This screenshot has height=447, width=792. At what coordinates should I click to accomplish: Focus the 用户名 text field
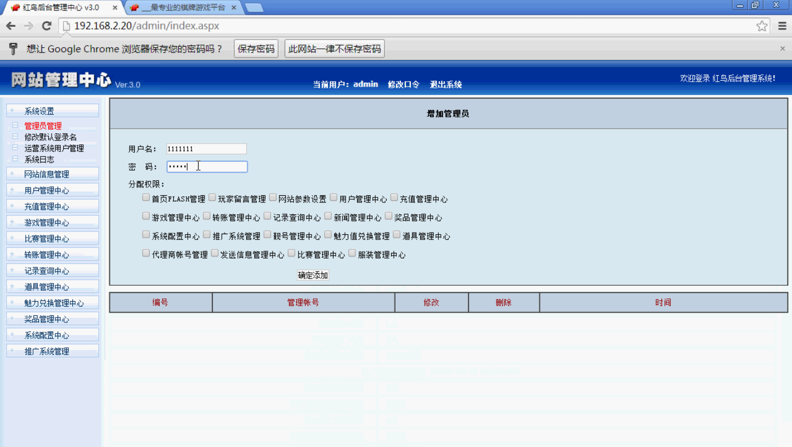click(x=206, y=149)
